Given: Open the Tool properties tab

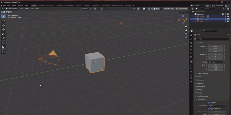Looking at the screenshot, I should pyautogui.click(x=191, y=35).
